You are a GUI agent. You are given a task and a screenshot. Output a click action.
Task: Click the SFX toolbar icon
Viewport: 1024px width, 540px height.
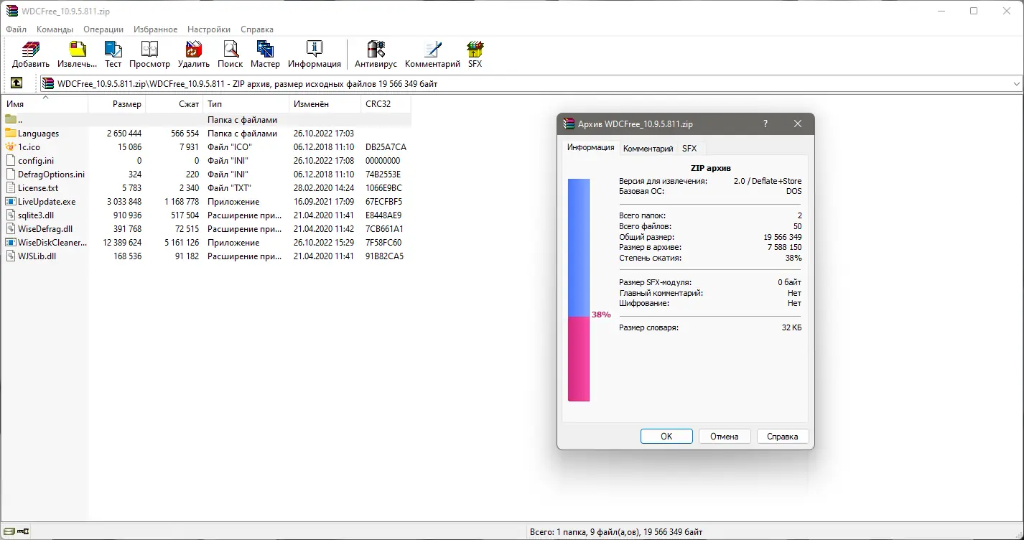click(x=475, y=55)
